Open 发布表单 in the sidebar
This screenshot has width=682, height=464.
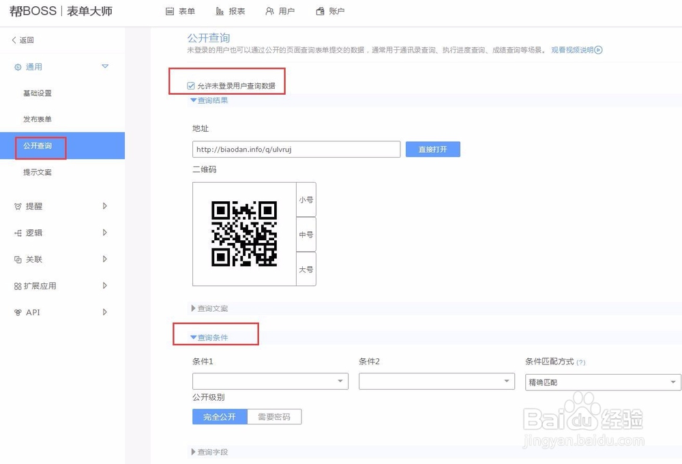point(38,119)
